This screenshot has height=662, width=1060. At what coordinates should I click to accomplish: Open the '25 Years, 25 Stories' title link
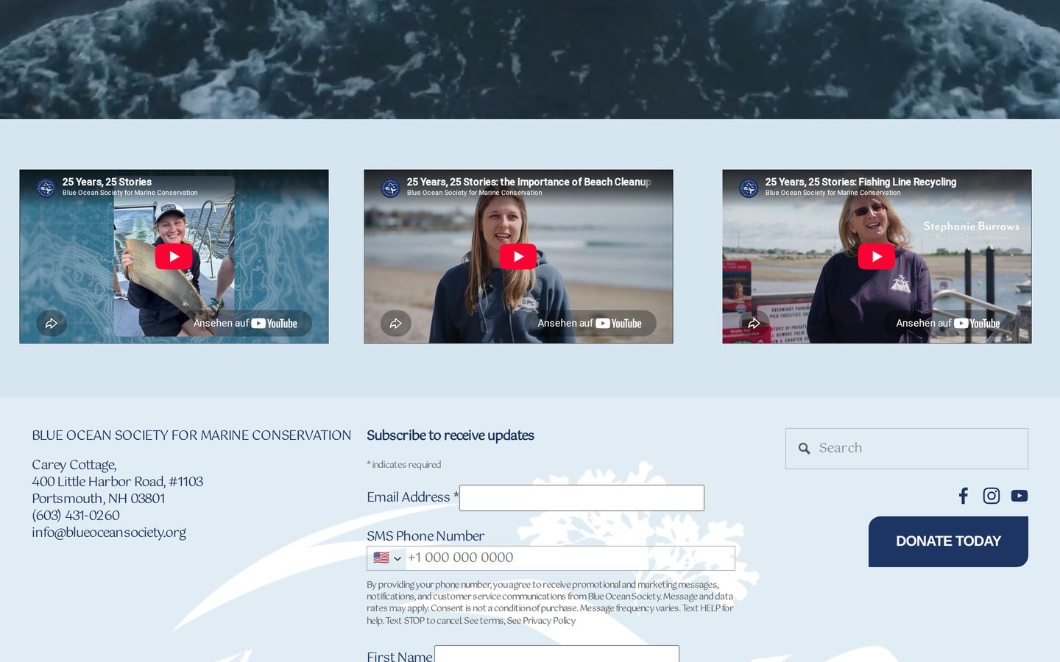coord(107,182)
